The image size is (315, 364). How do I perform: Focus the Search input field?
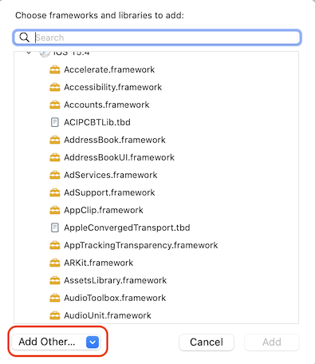tap(157, 38)
